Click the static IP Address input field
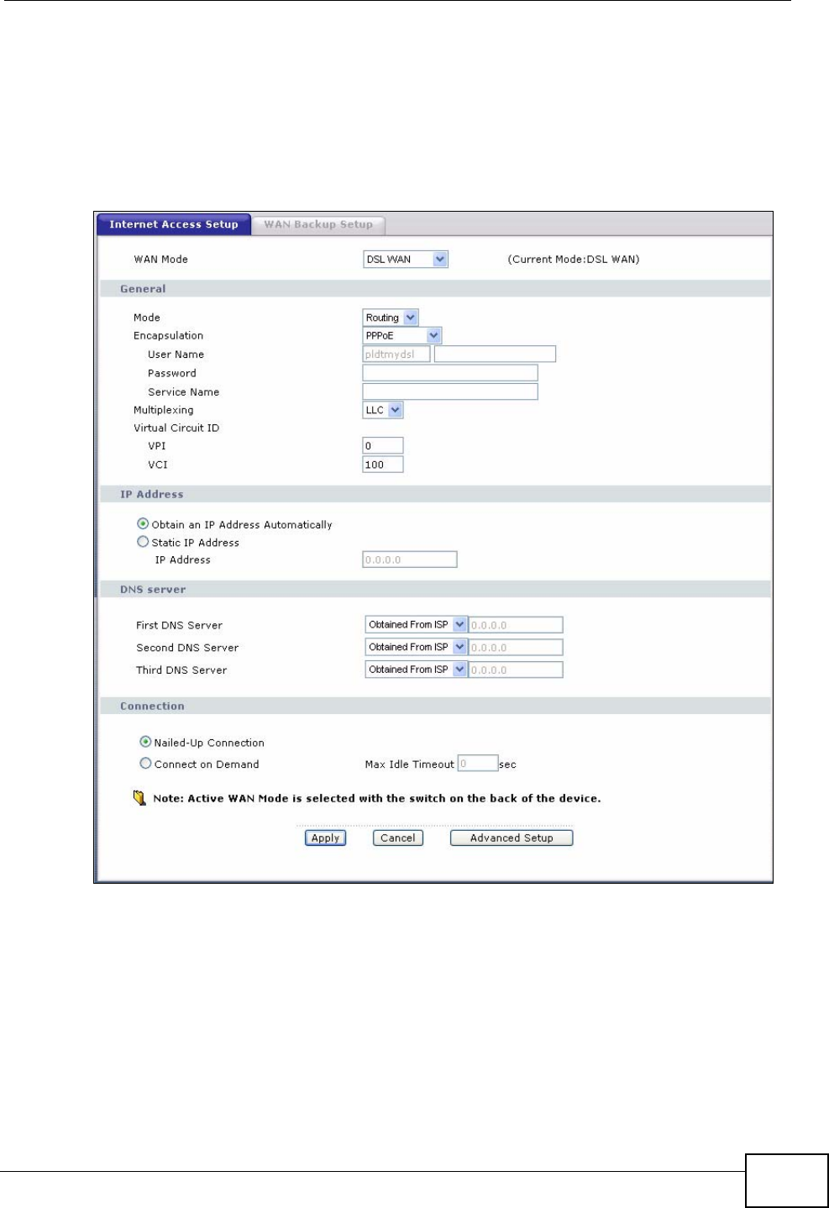This screenshot has width=829, height=1208. pyautogui.click(x=410, y=559)
